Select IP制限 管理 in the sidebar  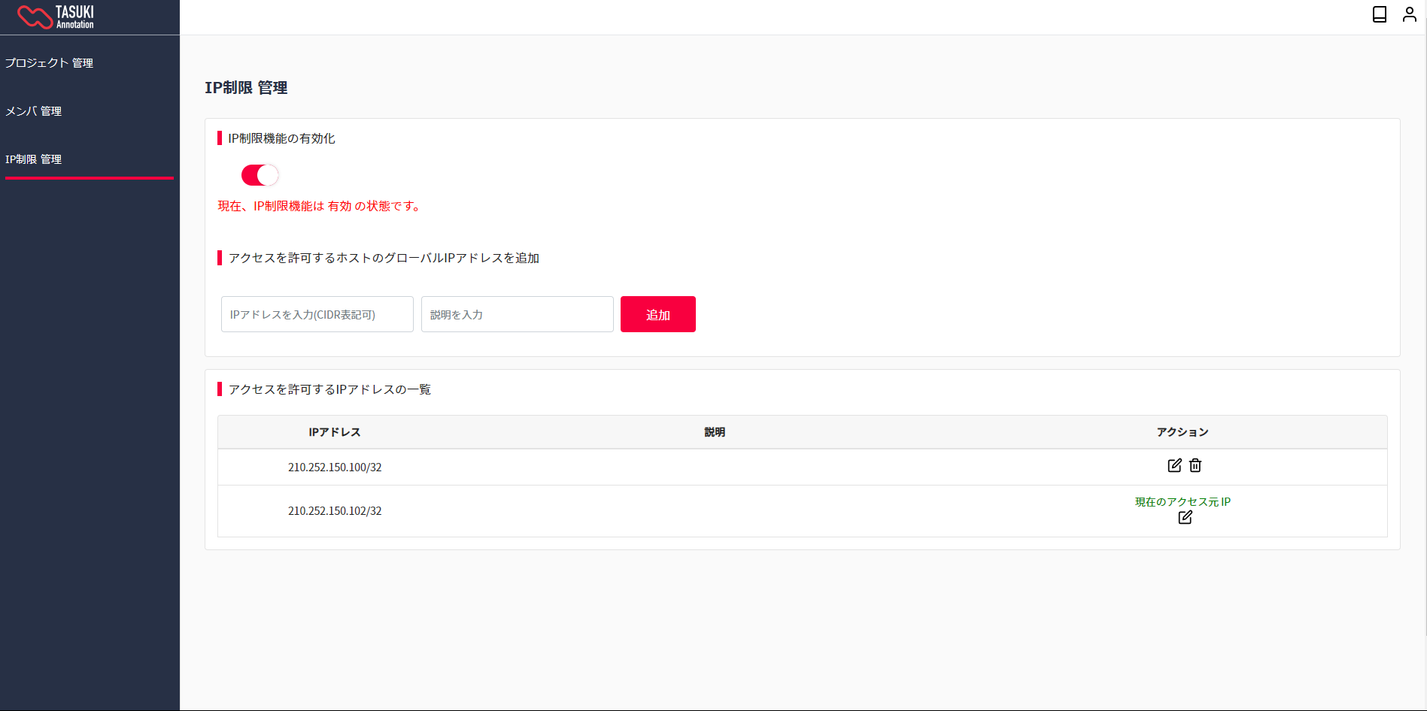pyautogui.click(x=34, y=159)
